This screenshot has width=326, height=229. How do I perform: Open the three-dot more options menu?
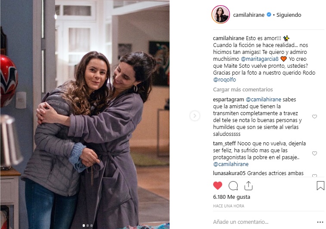click(320, 222)
